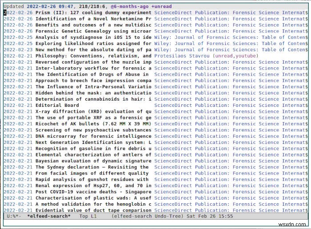Select 'Identification of a Novel Norketamine Pr' entry
311x229 pixels.
(93, 19)
